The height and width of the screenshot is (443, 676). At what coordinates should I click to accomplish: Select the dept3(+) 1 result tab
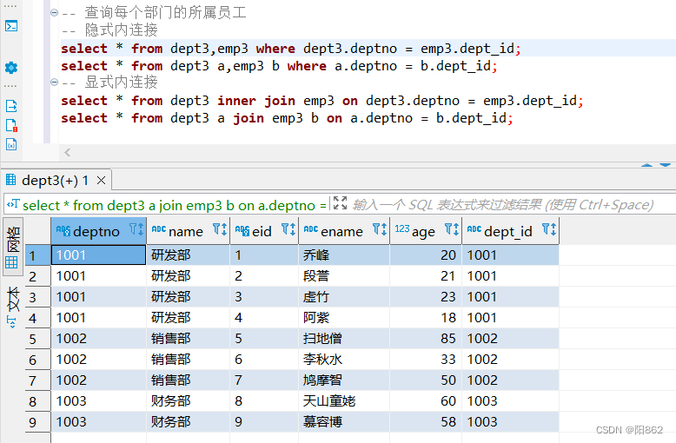[54, 181]
